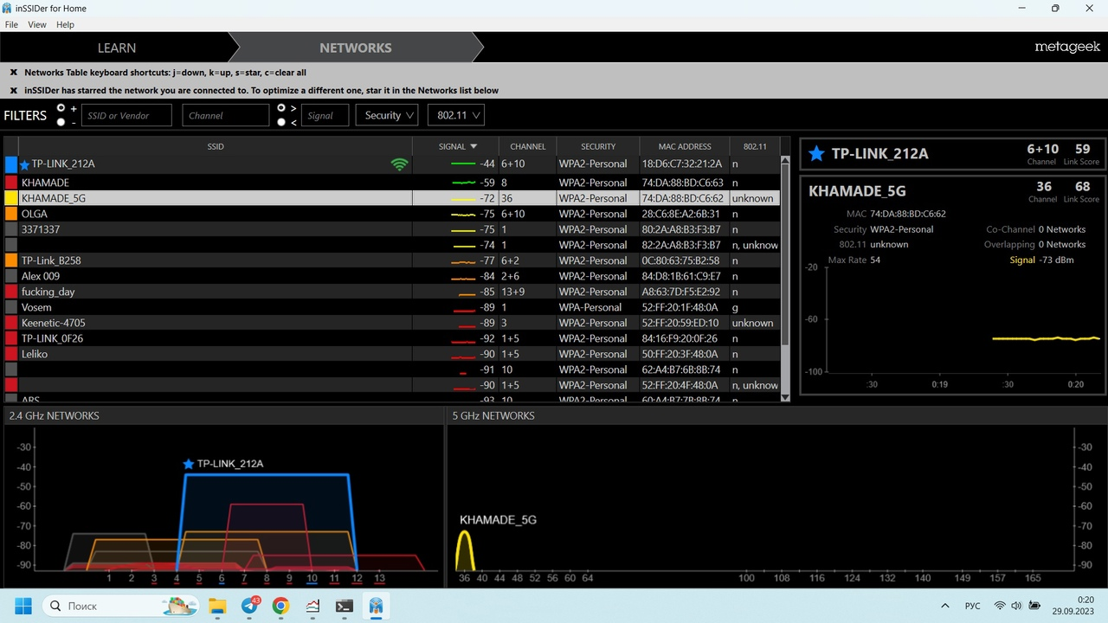Show hidden system tray icons

click(x=944, y=606)
